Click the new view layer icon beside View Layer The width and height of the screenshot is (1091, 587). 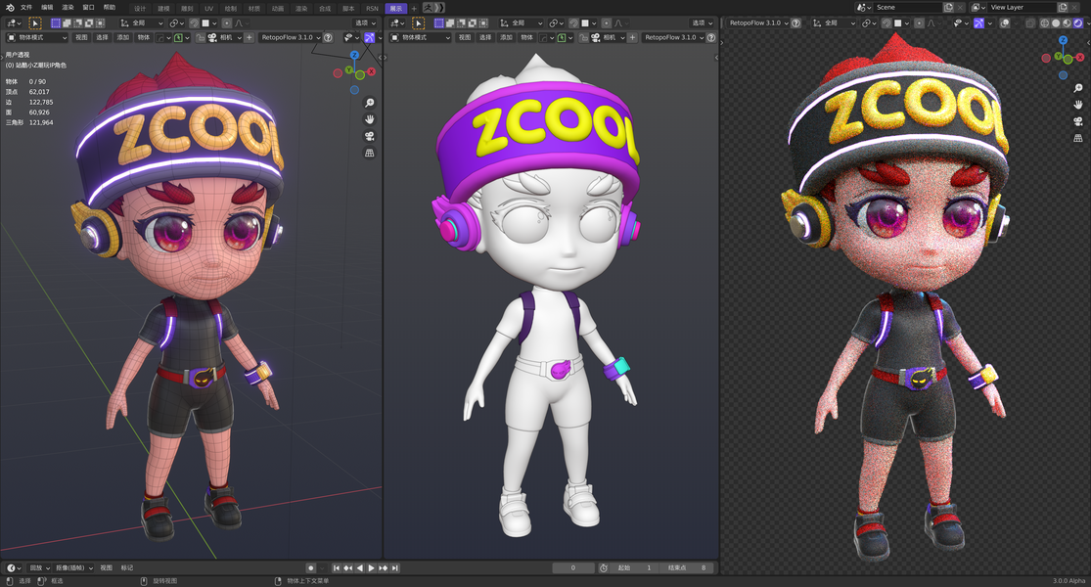pos(1063,8)
